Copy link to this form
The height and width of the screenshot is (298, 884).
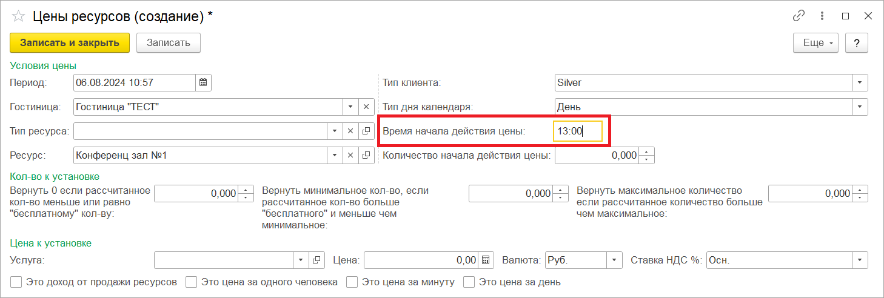pyautogui.click(x=799, y=16)
